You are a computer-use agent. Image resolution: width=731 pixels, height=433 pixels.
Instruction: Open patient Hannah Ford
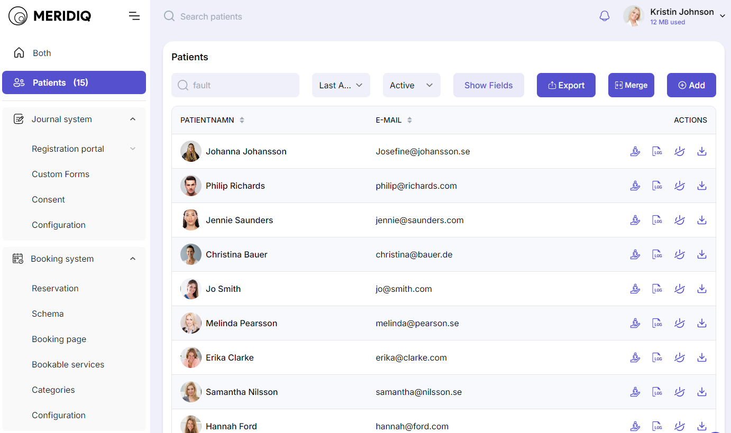click(231, 426)
